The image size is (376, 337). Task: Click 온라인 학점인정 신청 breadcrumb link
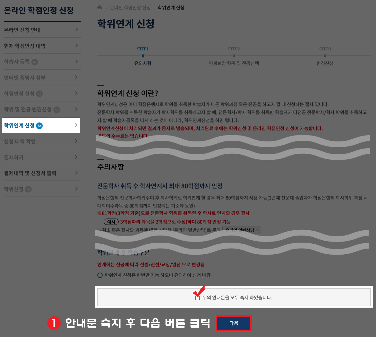(x=130, y=8)
